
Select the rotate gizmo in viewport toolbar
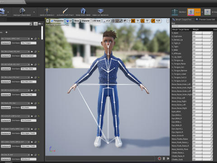click(117, 21)
